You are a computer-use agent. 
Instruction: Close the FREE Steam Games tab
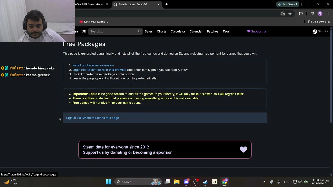coord(107,4)
